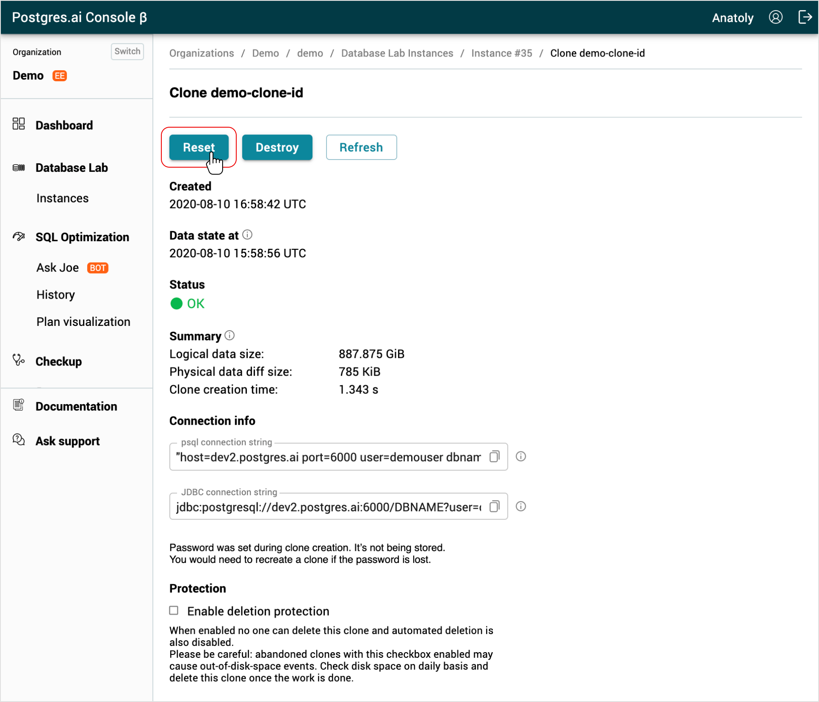This screenshot has height=702, width=819.
Task: Open capitalized Demo breadcrumb link
Action: 266,53
